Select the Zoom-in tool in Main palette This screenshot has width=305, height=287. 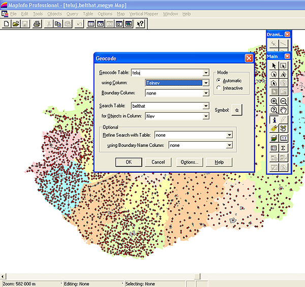click(274, 101)
